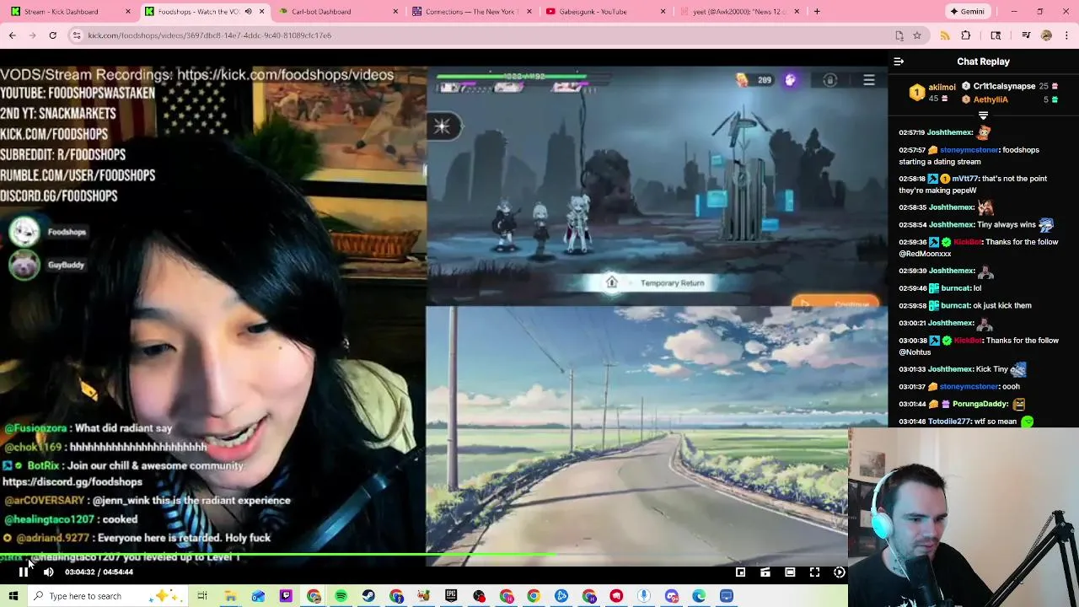Open Cr1t1calsynapse in the leaderboard
This screenshot has width=1079, height=607.
(x=1004, y=86)
